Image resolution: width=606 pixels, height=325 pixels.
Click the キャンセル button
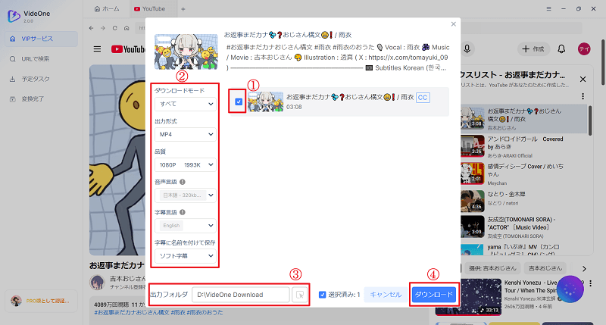[x=386, y=295]
